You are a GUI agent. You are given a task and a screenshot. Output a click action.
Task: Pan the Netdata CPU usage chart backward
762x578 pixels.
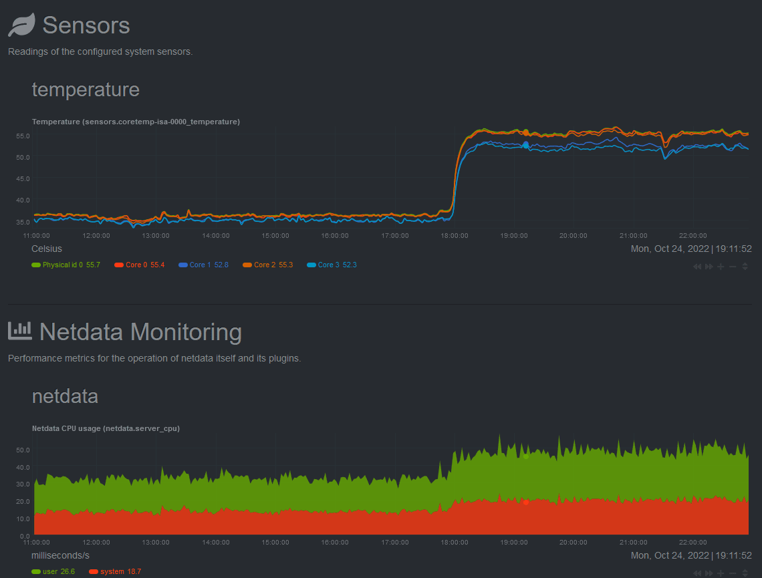(697, 573)
